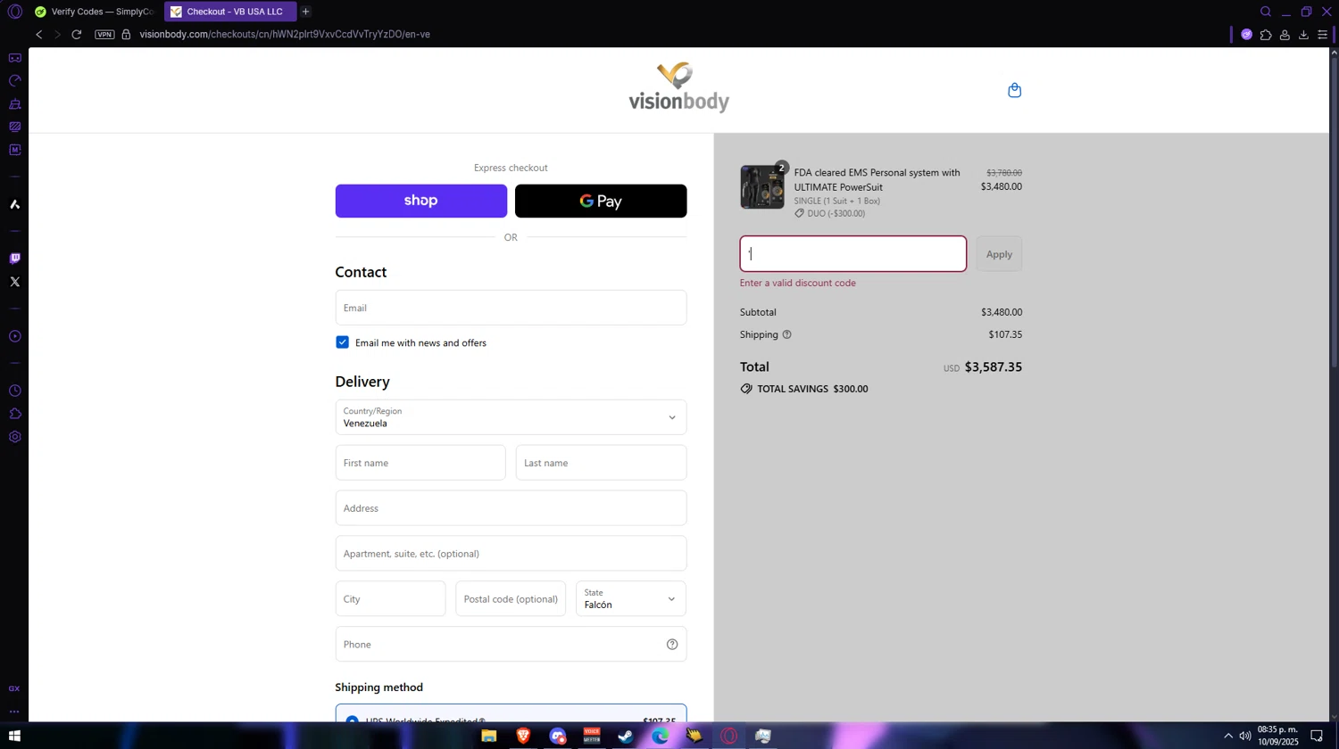Click the Phone field
The image size is (1339, 749).
point(511,645)
